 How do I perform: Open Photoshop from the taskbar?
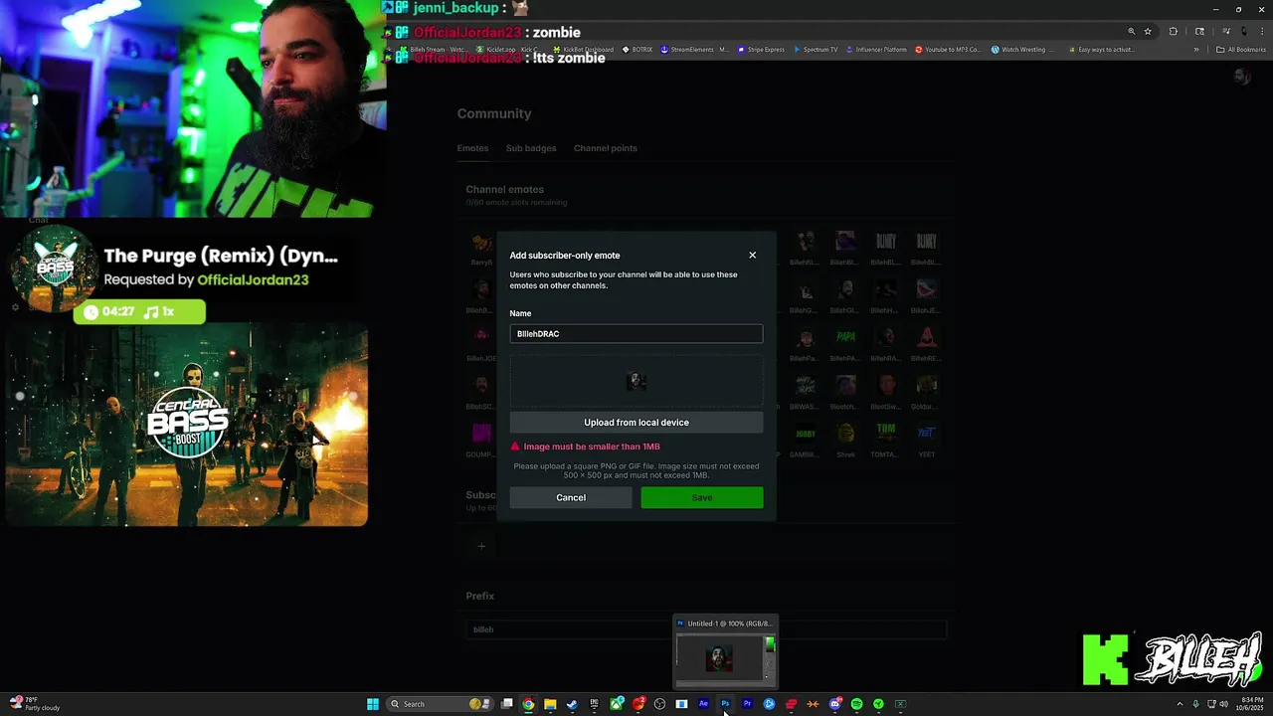[725, 704]
